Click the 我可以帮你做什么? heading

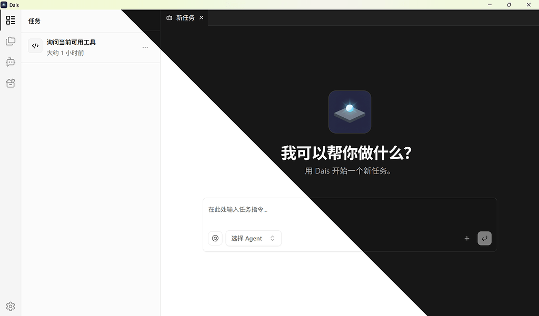[346, 153]
